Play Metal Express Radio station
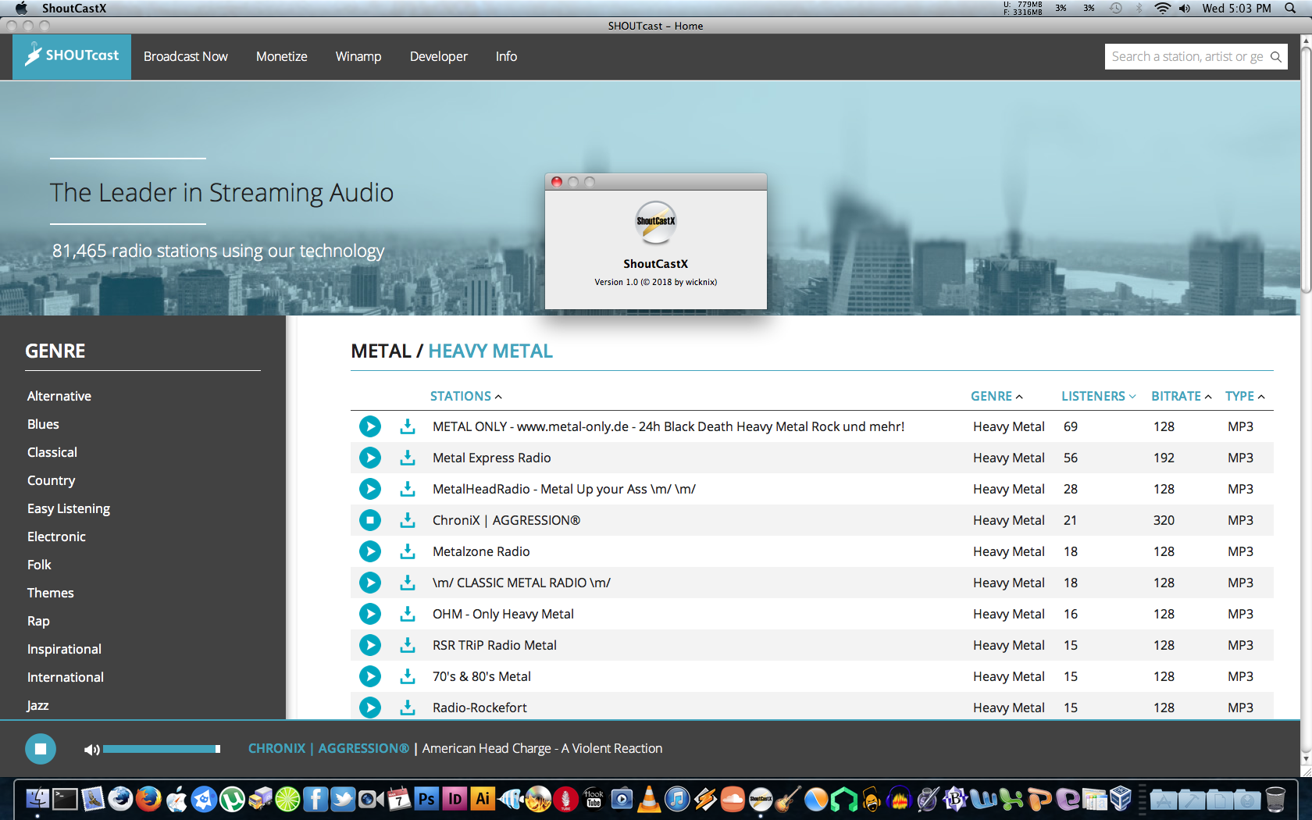The height and width of the screenshot is (820, 1312). pyautogui.click(x=369, y=458)
